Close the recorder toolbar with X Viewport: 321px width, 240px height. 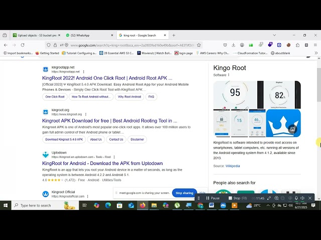310,198
